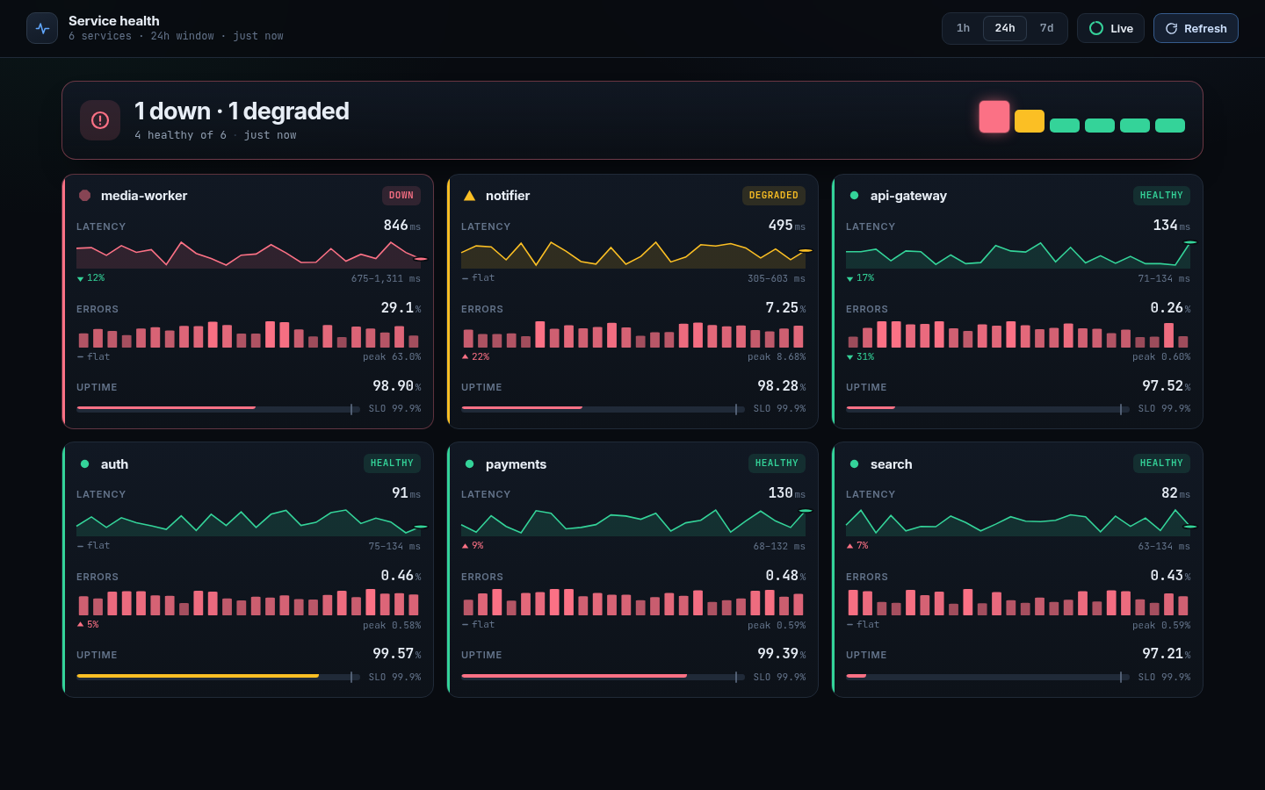1265x790 pixels.
Task: Click the media-worker uptime progress bar
Action: coord(218,409)
